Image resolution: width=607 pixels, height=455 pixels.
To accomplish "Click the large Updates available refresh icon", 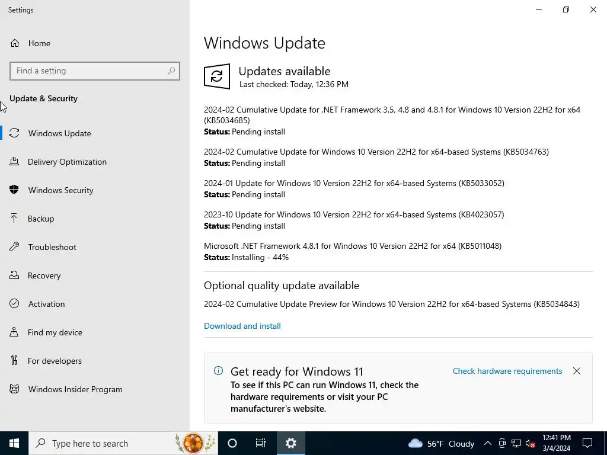I will 217,76.
